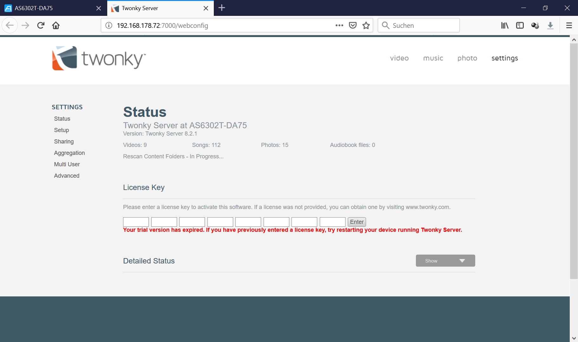The height and width of the screenshot is (342, 578).
Task: Click the Songs: 112 count
Action: 206,145
